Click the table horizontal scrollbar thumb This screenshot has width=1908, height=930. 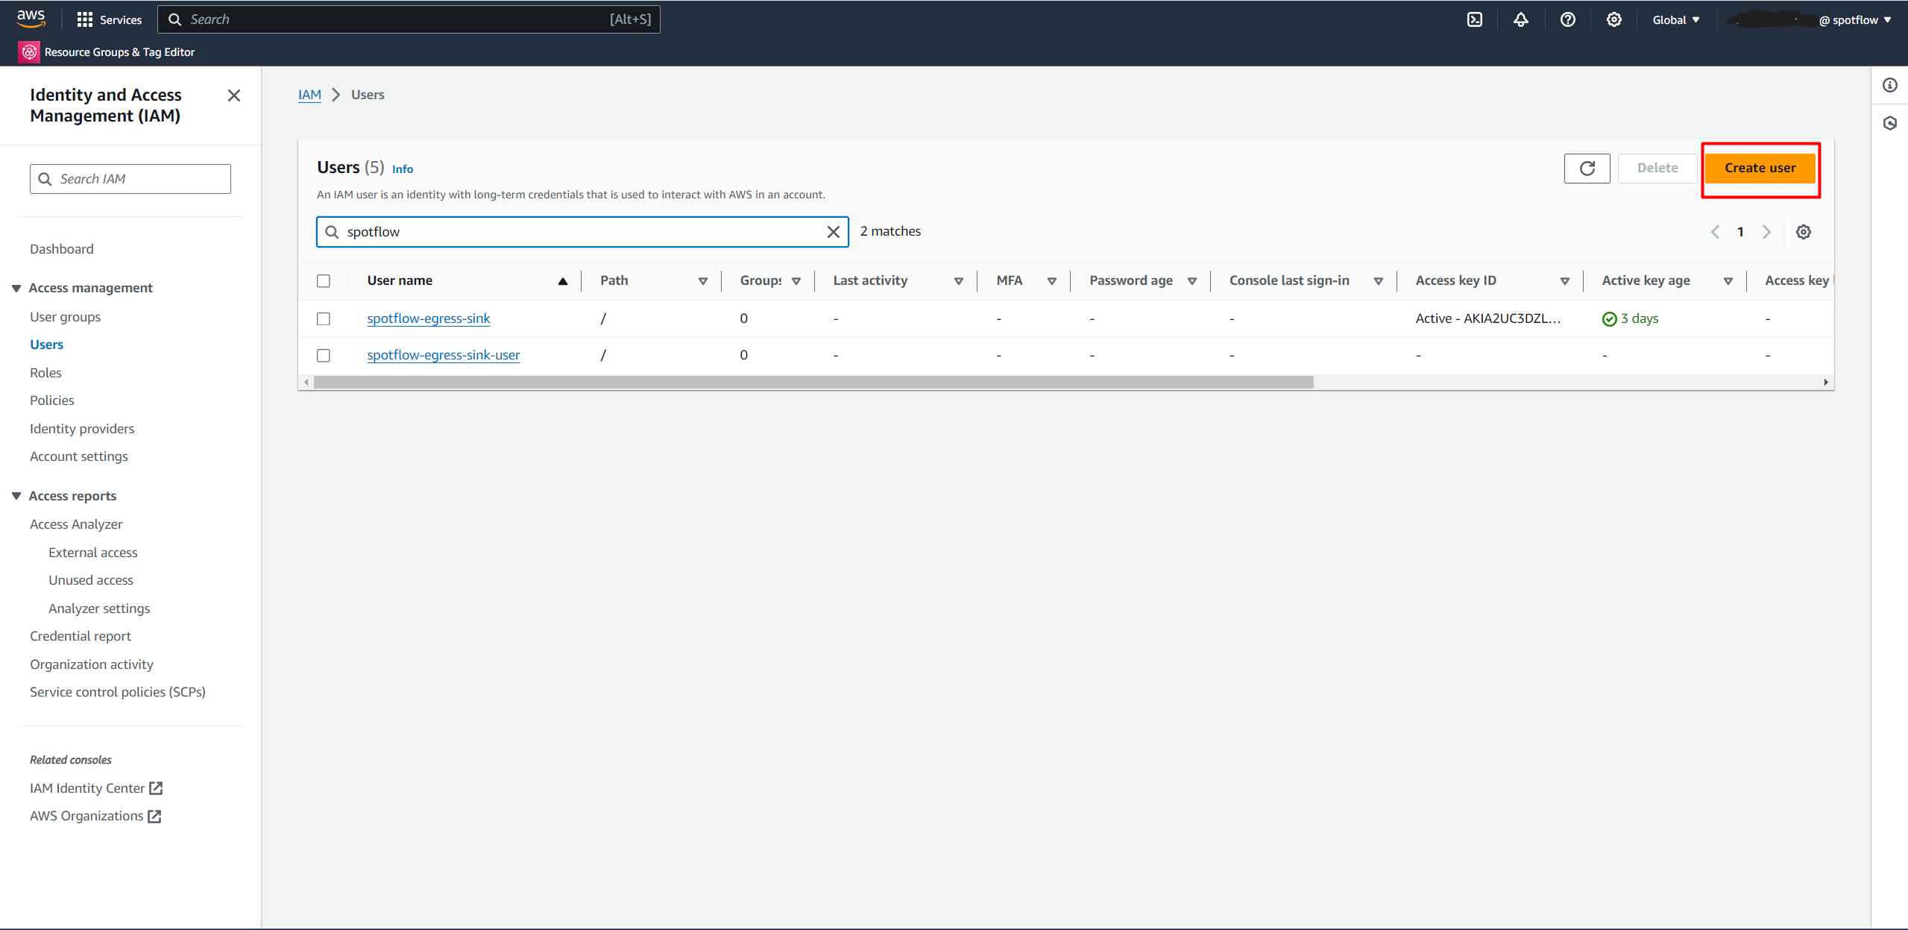(813, 383)
